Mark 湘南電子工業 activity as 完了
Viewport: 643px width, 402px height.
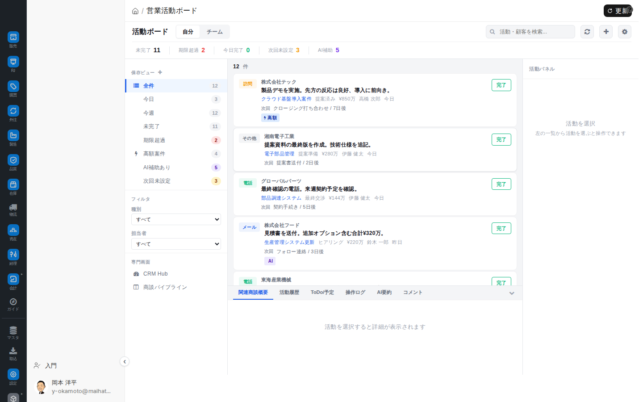(501, 140)
